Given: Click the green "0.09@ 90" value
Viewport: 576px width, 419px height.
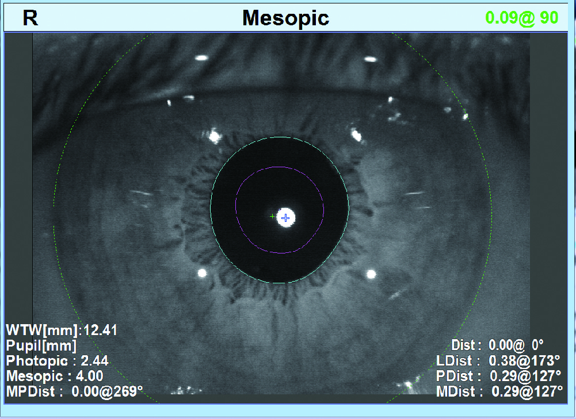Looking at the screenshot, I should (522, 18).
